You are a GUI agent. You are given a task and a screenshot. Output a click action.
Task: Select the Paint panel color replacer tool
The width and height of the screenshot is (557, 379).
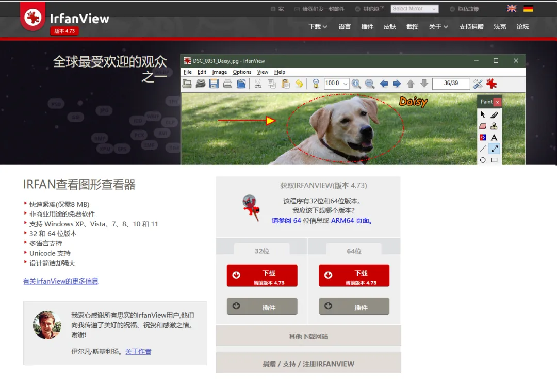coord(483,138)
